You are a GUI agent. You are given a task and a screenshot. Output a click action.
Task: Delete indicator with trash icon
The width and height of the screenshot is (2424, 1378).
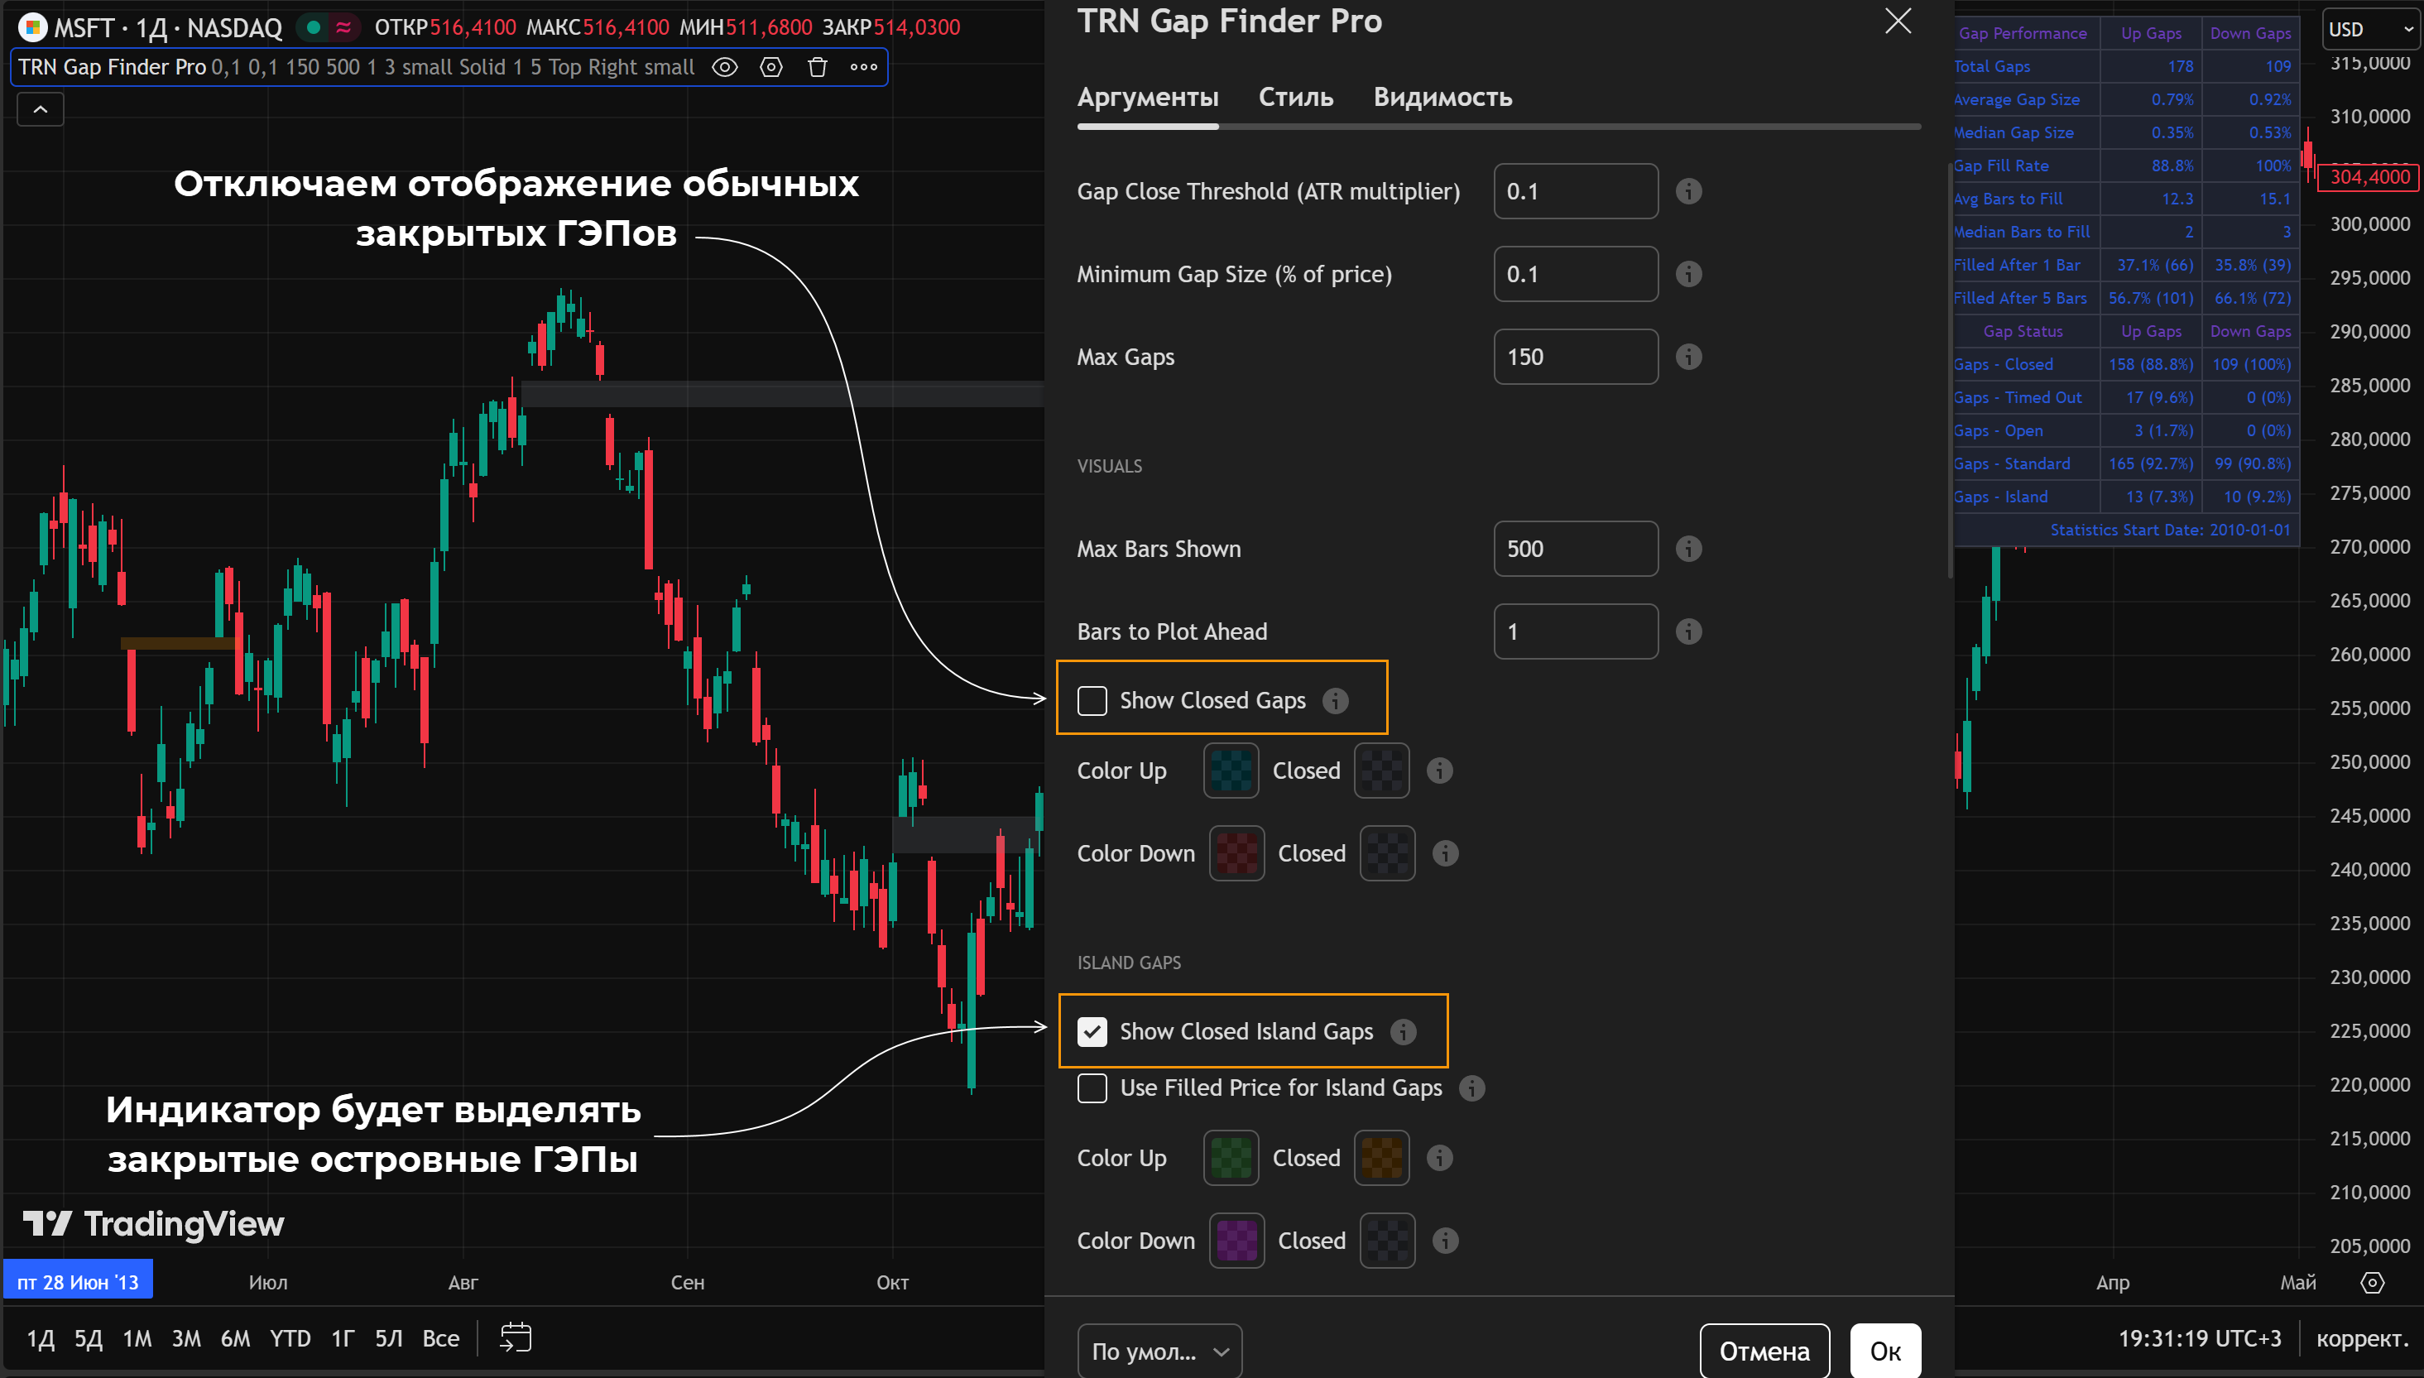click(818, 67)
